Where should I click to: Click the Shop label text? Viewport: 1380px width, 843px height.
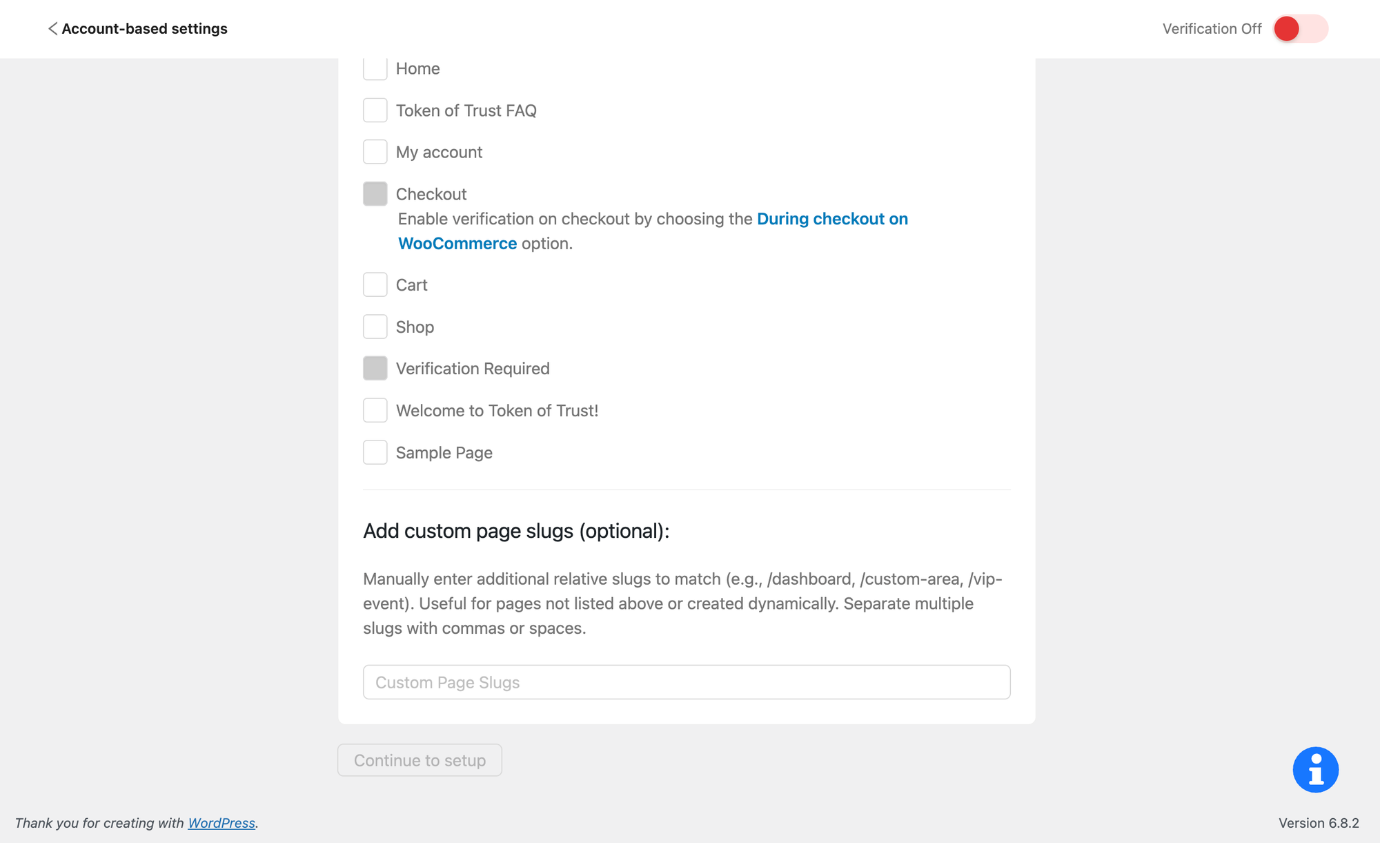pyautogui.click(x=415, y=327)
